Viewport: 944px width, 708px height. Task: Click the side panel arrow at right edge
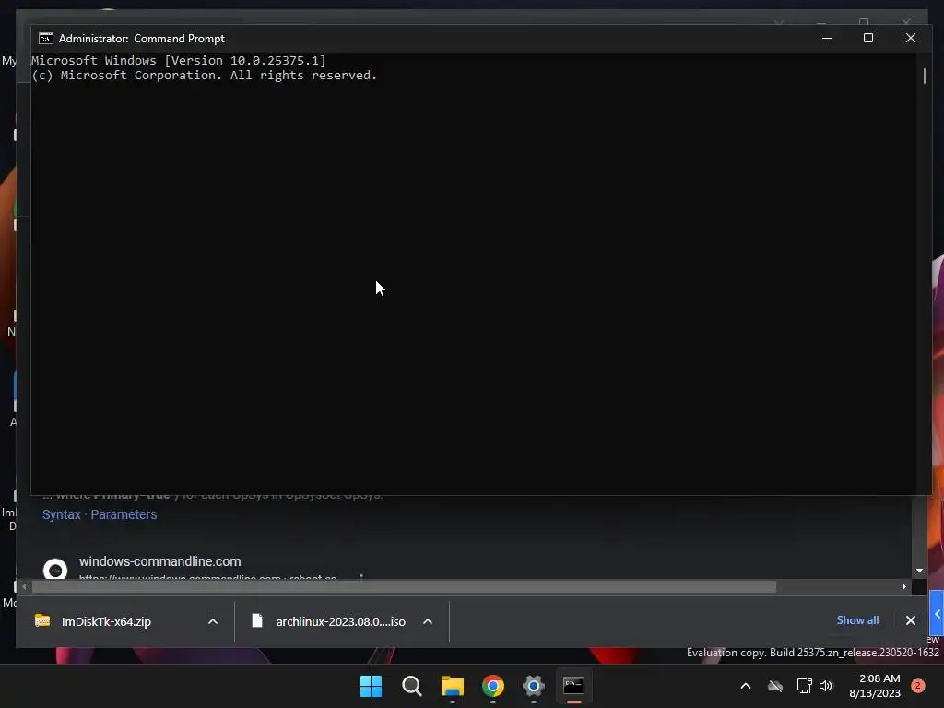pyautogui.click(x=937, y=613)
